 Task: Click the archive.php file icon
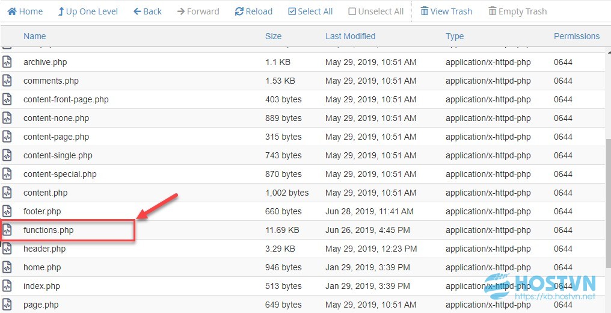tap(7, 62)
